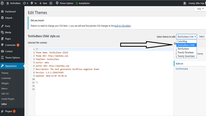Viewport: 206px width, 116px height.
Task: Open the Autoptimize status circle
Action: 77,3
